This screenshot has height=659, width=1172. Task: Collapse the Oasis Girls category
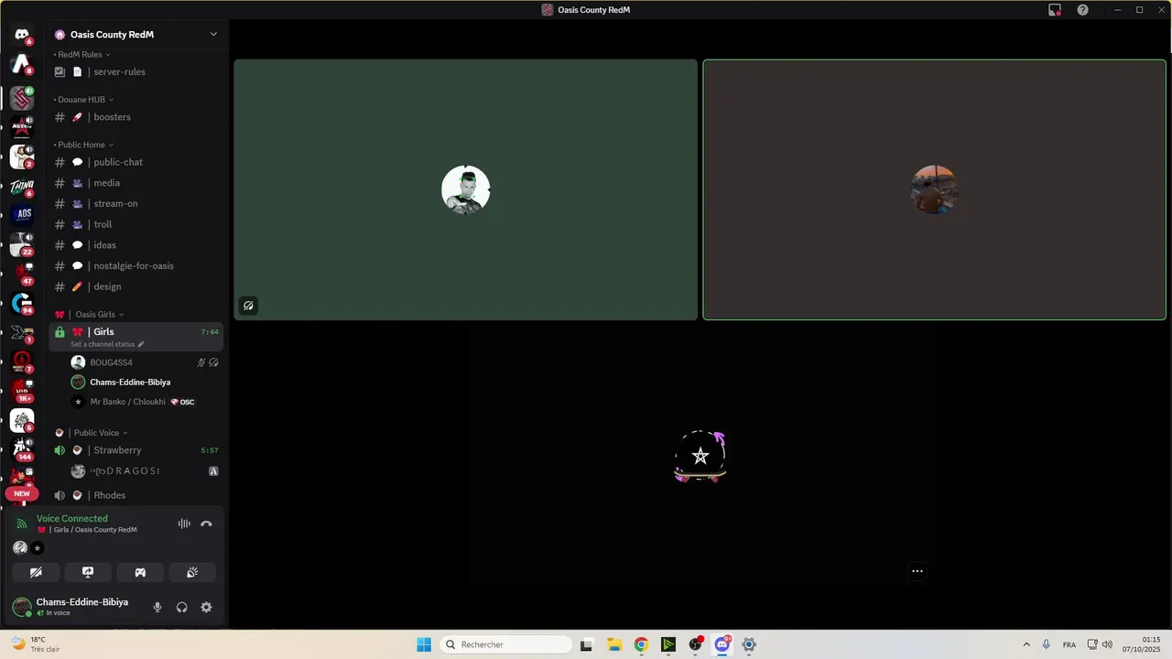pos(90,314)
